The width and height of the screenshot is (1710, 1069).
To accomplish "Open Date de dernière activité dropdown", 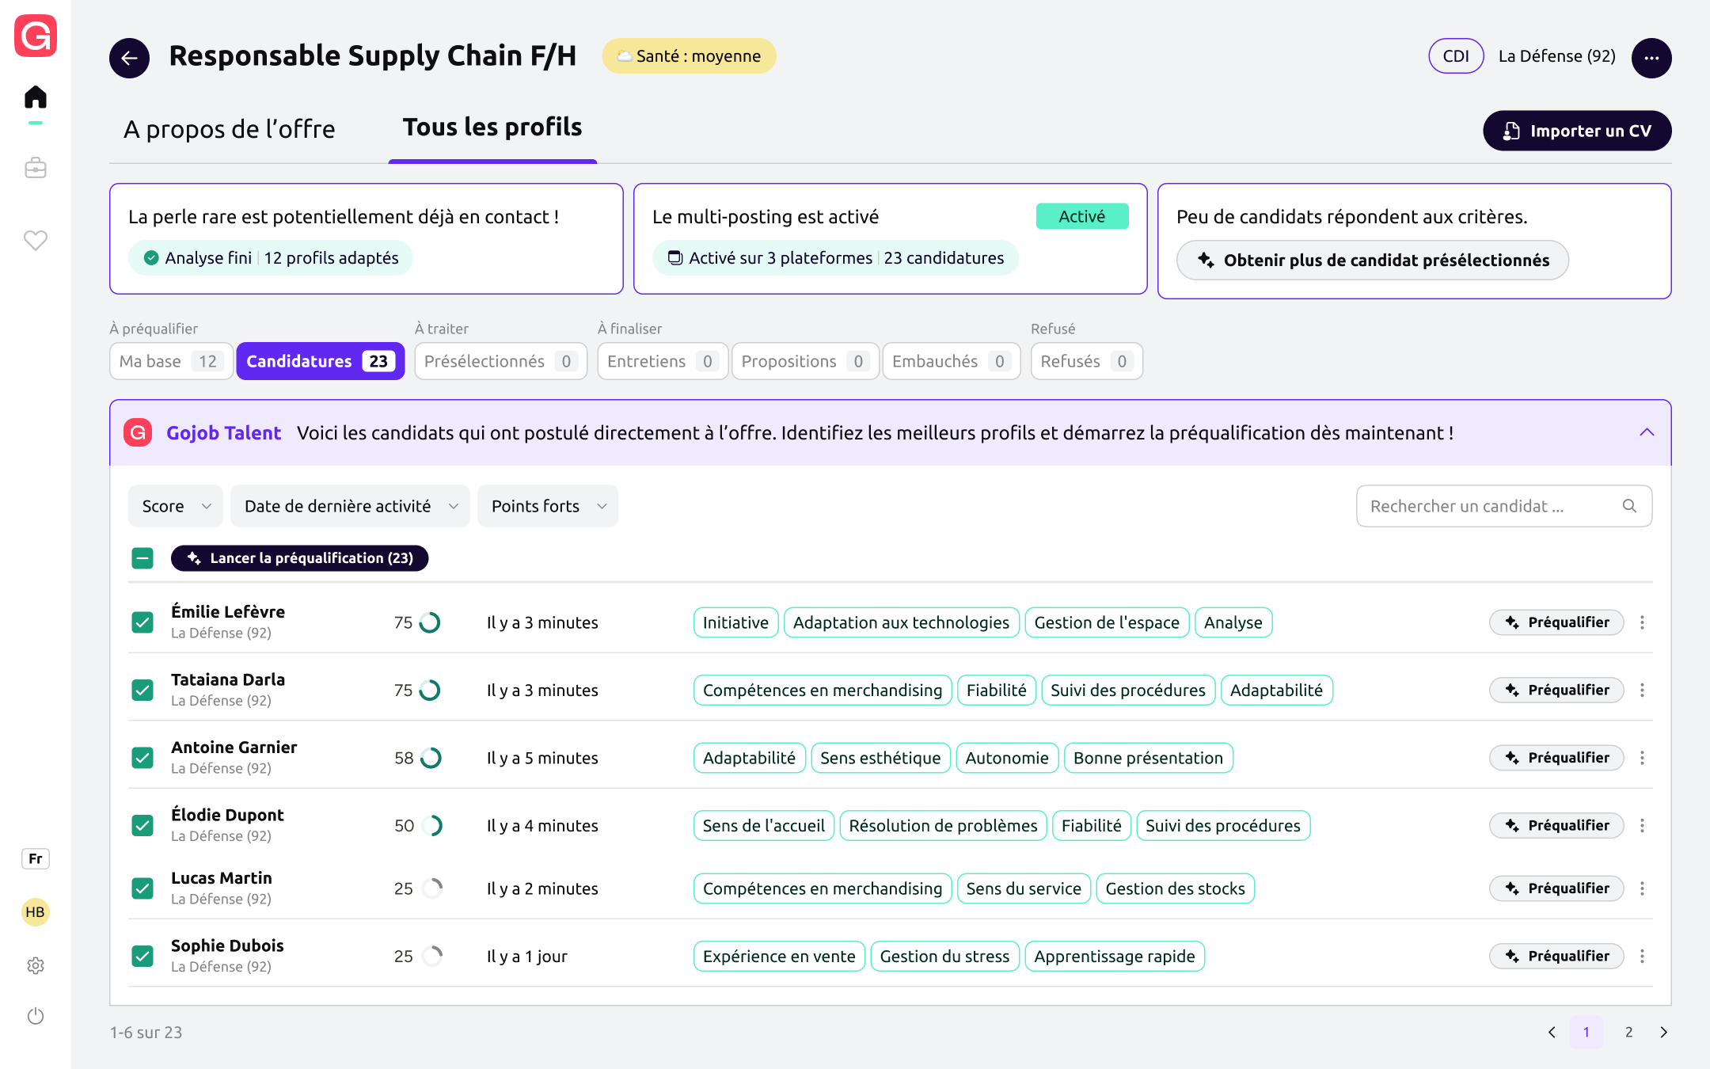I will click(x=350, y=506).
